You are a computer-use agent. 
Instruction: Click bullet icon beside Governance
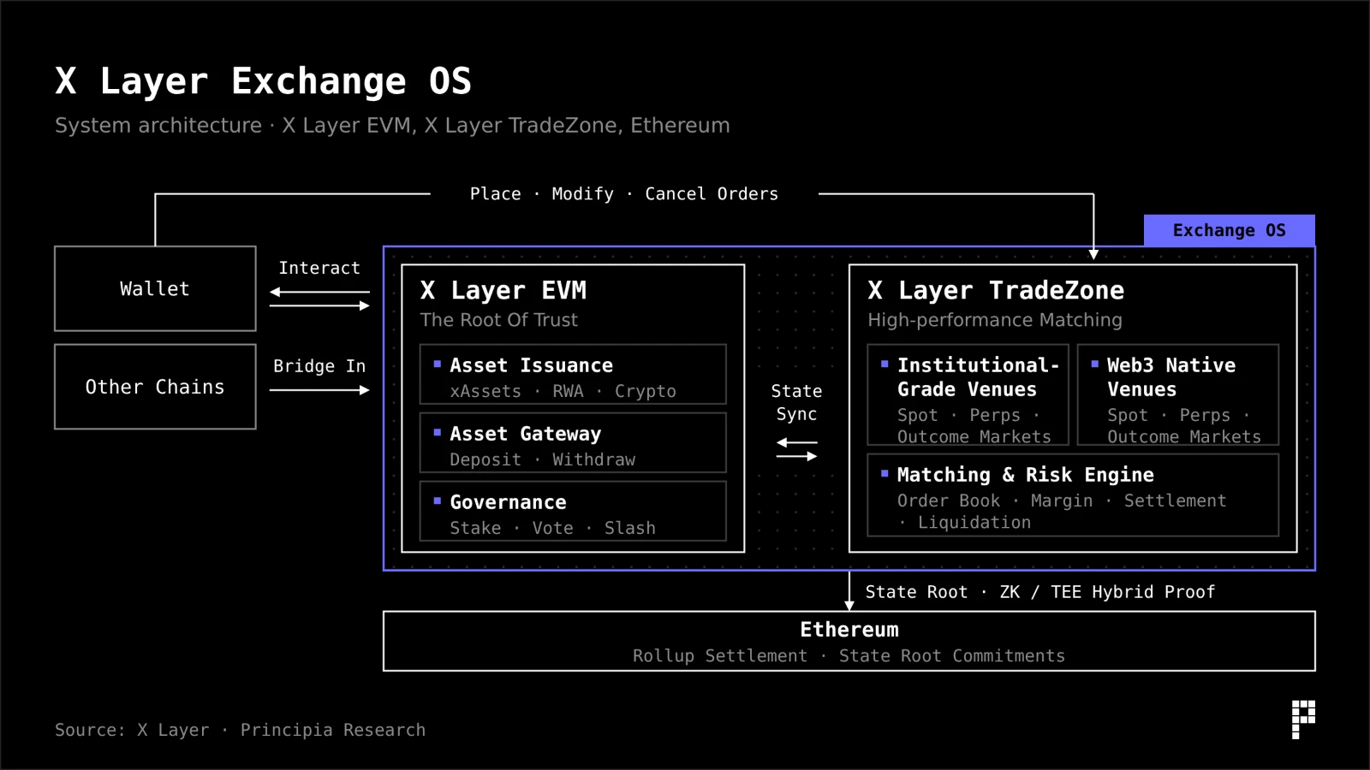[437, 501]
